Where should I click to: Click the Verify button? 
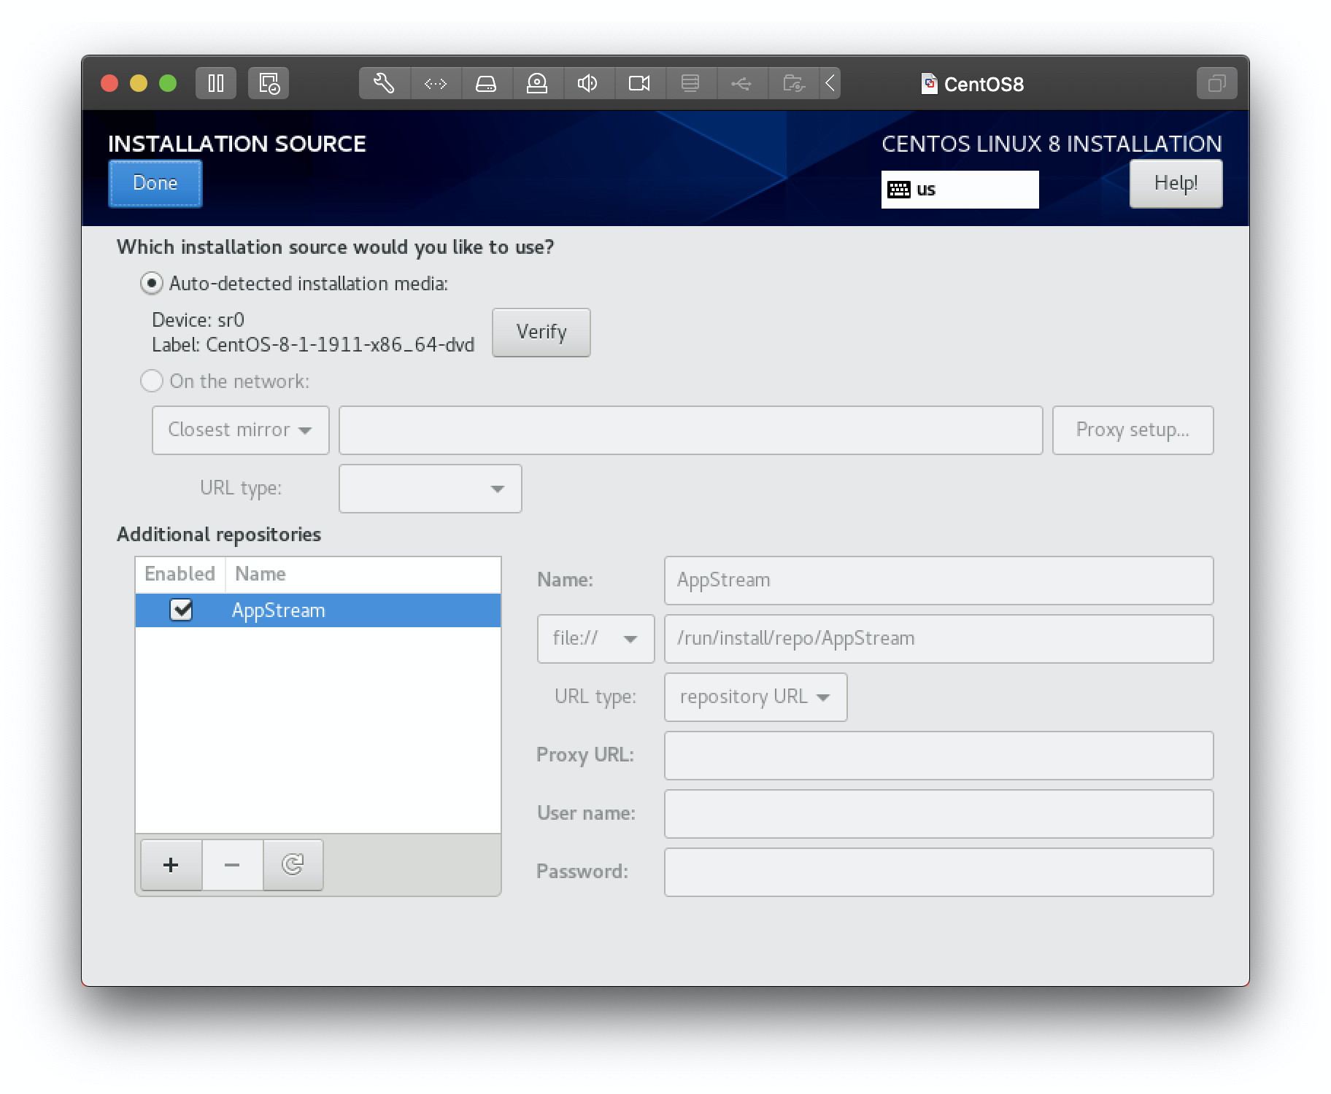click(x=541, y=333)
